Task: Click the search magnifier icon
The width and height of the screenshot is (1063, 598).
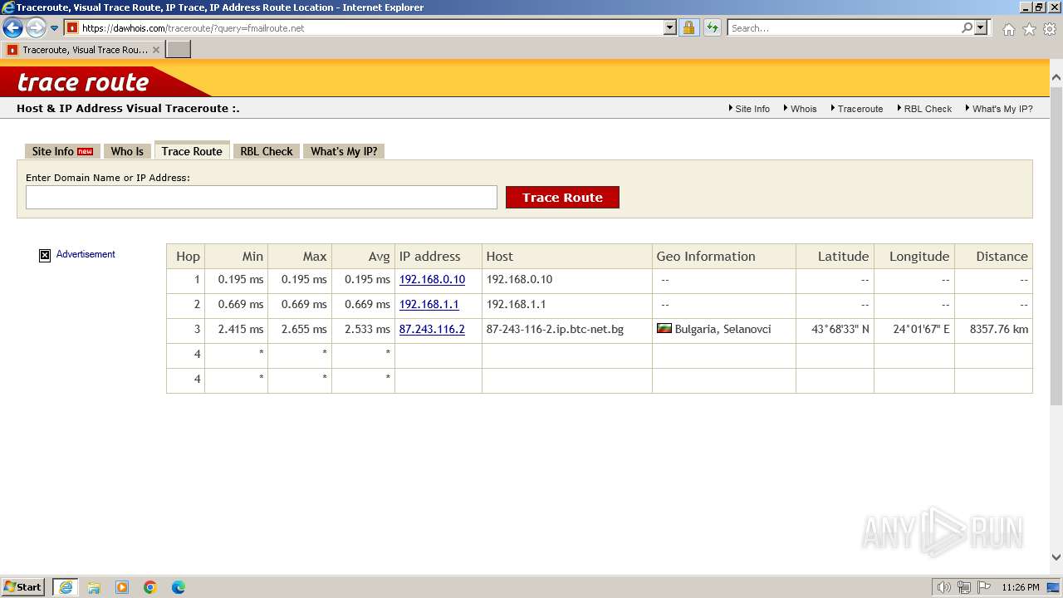Action: pos(967,27)
